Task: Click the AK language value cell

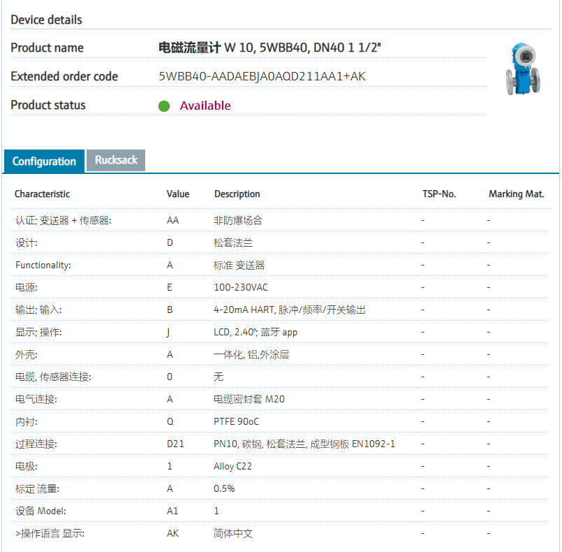Action: (x=172, y=533)
